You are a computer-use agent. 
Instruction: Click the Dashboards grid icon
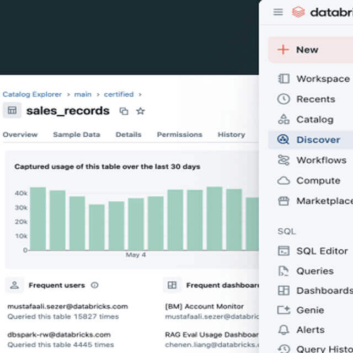click(284, 291)
